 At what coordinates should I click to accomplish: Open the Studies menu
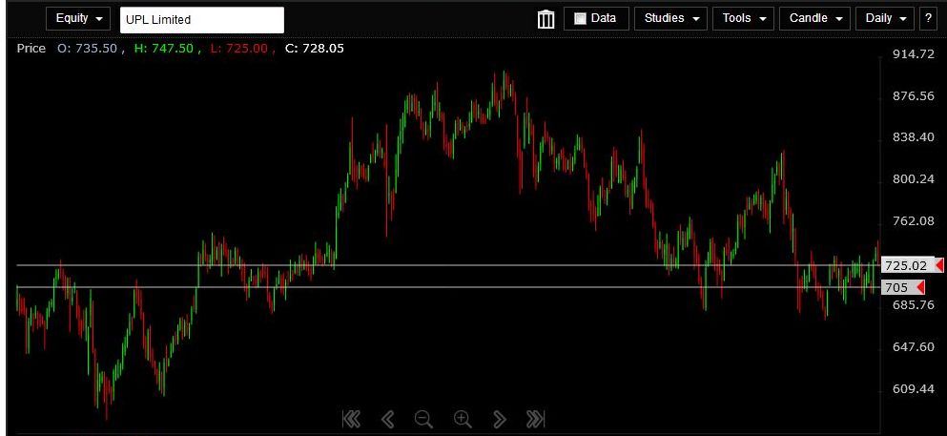(x=670, y=19)
